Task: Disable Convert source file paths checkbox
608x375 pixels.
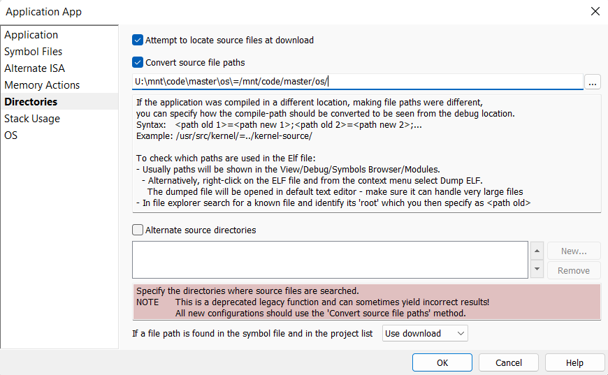Action: pos(138,62)
